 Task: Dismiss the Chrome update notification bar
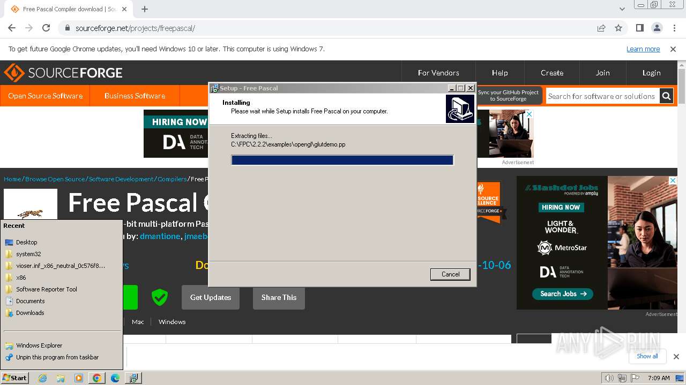pyautogui.click(x=673, y=49)
